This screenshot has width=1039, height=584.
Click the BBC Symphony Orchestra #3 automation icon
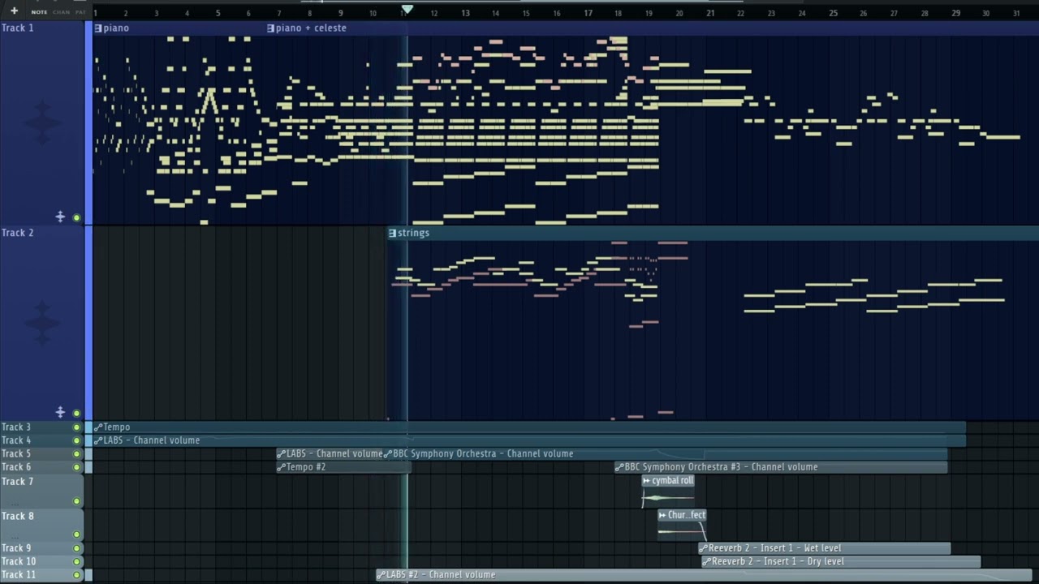coord(619,467)
